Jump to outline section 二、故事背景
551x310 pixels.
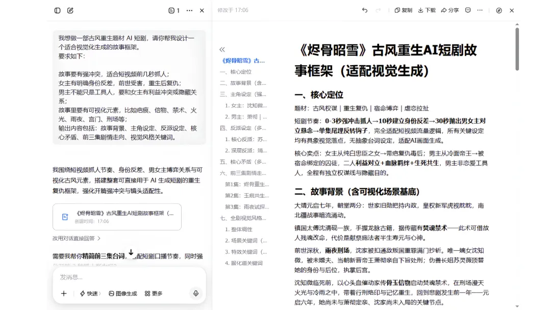(x=243, y=83)
